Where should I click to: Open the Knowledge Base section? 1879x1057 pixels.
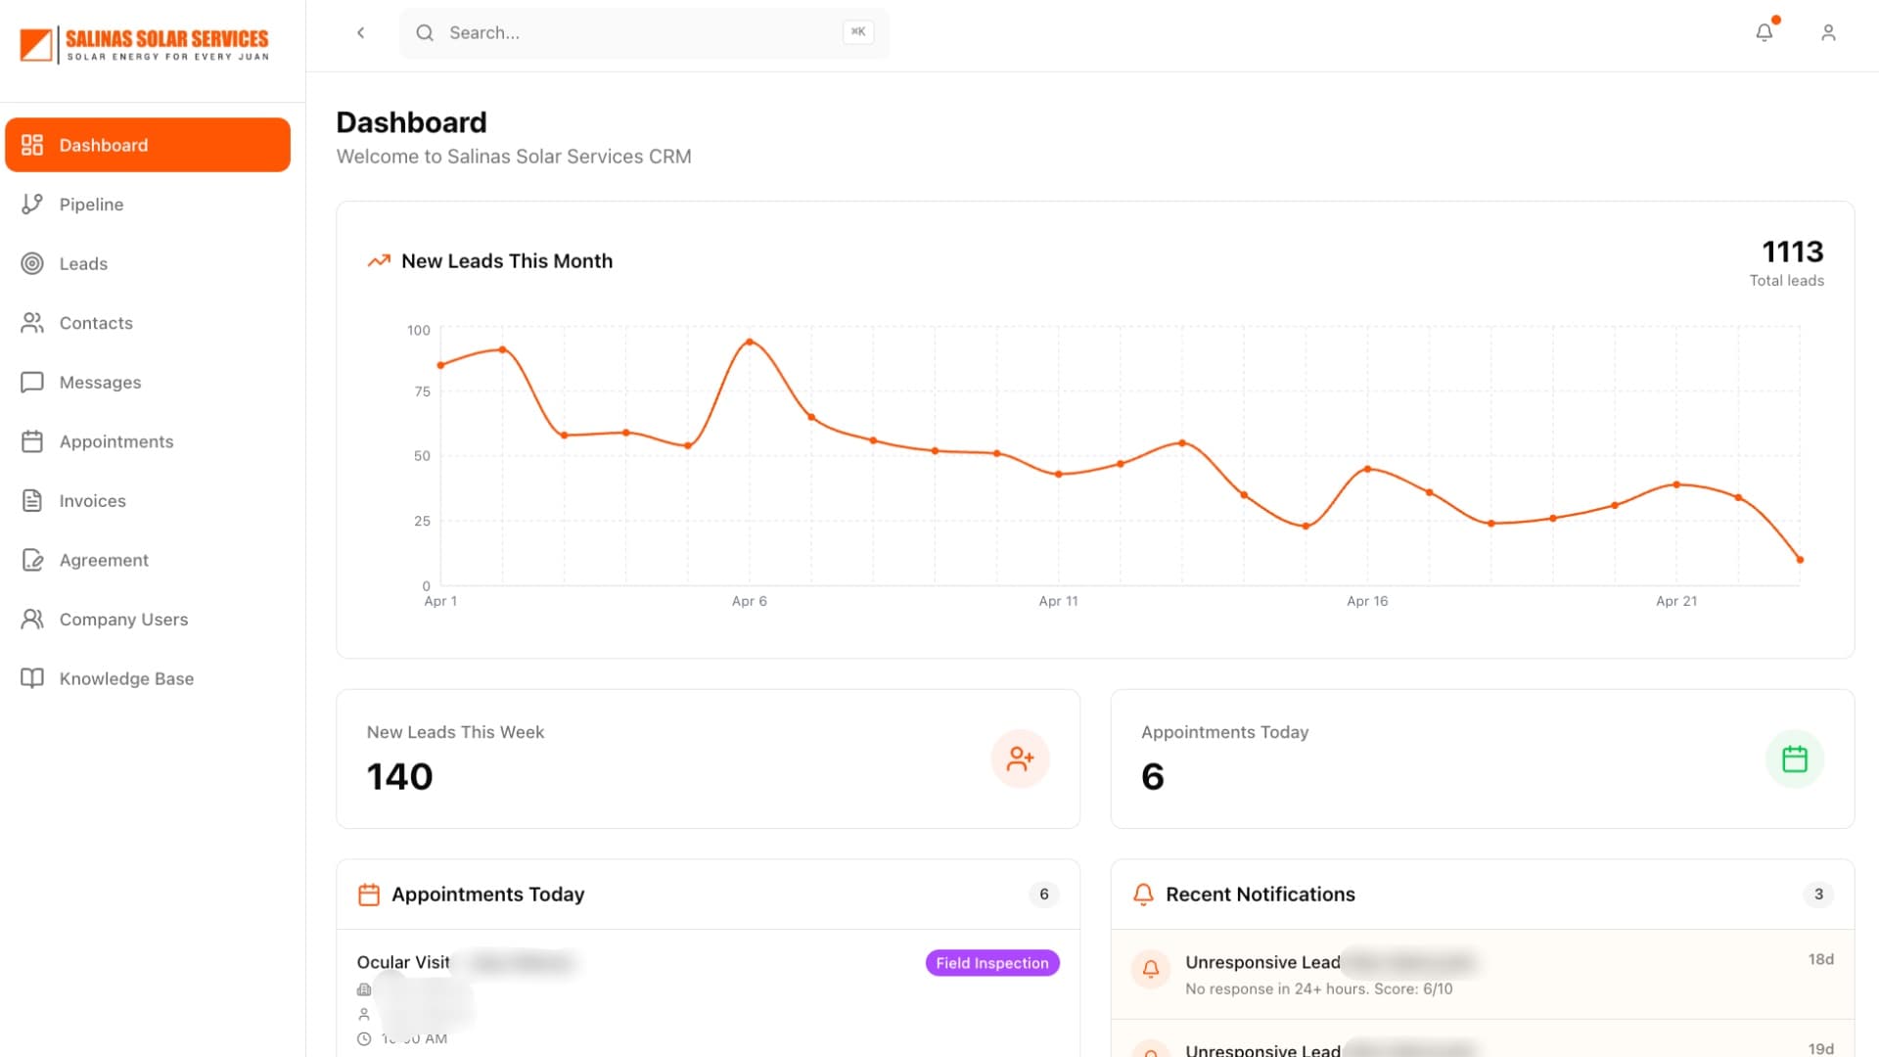point(126,679)
